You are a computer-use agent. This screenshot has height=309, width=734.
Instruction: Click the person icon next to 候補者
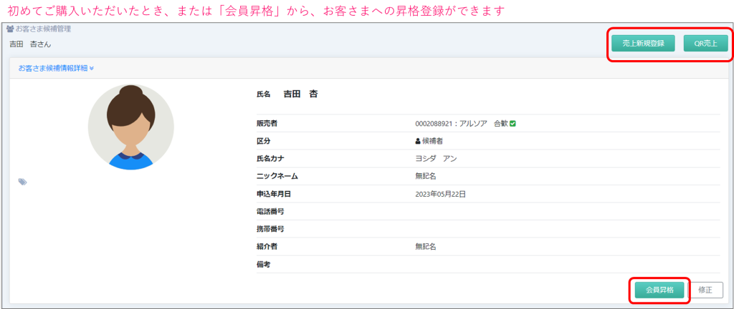click(419, 141)
